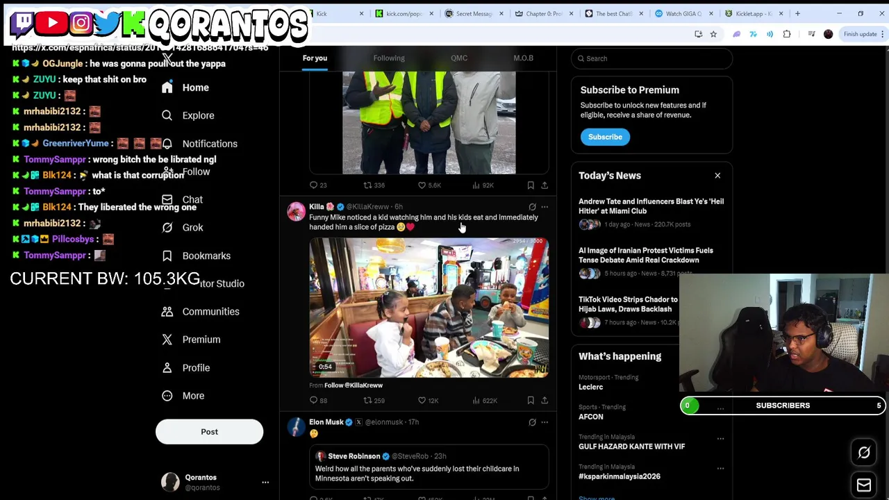This screenshot has height=500, width=889.
Task: Open AI Image of Iranian Protest story
Action: click(x=651, y=262)
